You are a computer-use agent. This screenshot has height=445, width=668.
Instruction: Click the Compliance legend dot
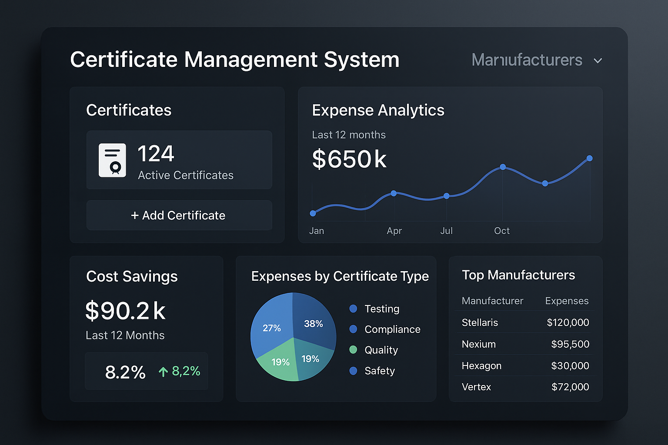click(x=353, y=329)
